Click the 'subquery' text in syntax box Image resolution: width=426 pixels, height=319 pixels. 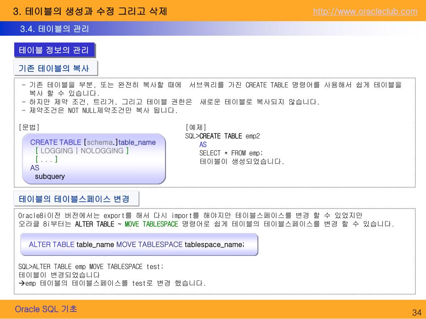click(x=50, y=176)
